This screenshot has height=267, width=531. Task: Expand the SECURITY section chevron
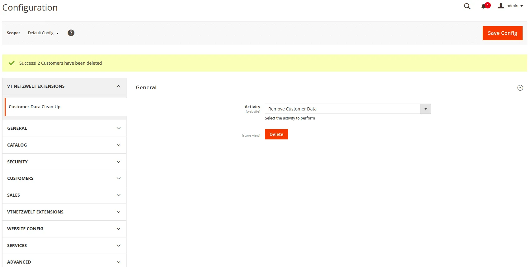(x=118, y=162)
